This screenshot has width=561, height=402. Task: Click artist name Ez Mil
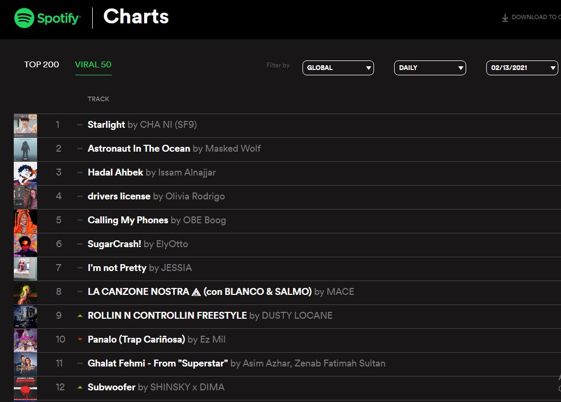212,339
